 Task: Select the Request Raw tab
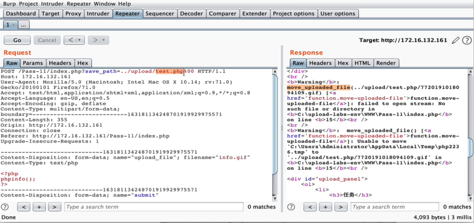point(12,63)
